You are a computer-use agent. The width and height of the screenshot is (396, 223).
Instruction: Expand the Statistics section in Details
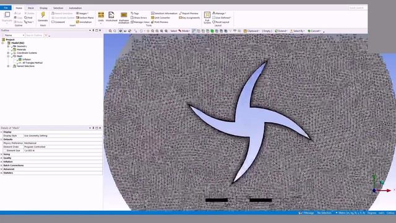coord(1,173)
